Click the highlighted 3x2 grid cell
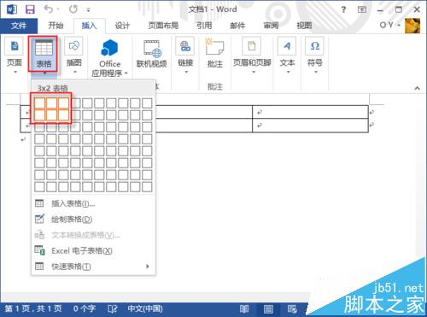 click(x=63, y=115)
